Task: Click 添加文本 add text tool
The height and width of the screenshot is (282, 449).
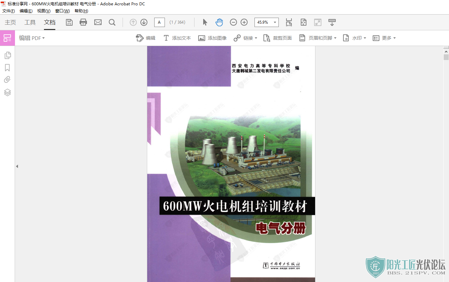Action: tap(177, 38)
